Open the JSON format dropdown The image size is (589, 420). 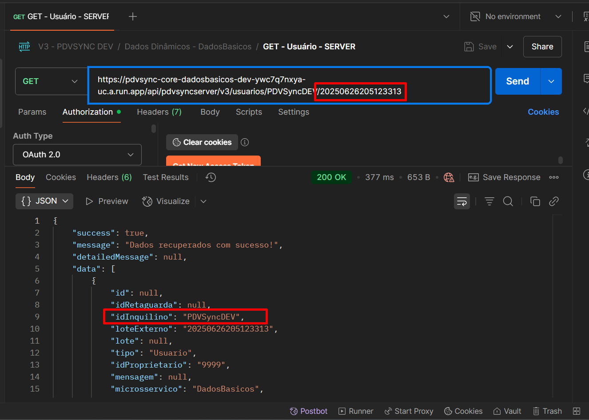click(44, 201)
